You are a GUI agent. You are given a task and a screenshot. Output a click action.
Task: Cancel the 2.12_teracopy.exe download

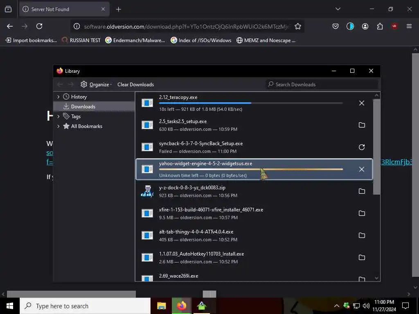[362, 103]
